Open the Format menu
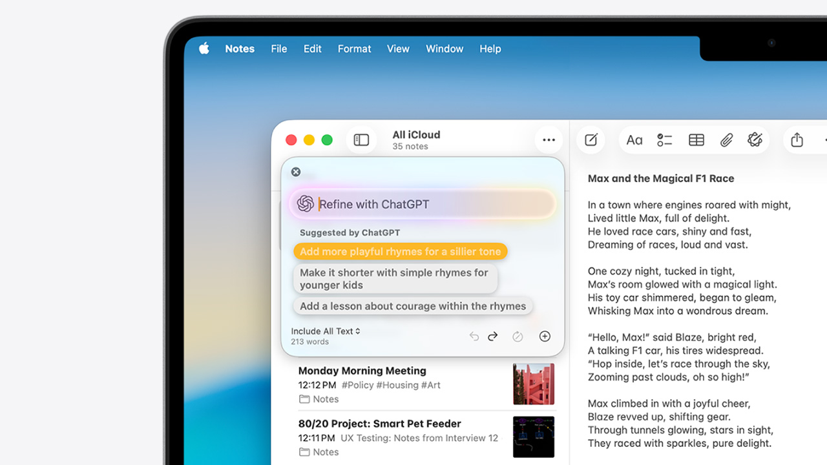This screenshot has height=465, width=827. click(354, 49)
